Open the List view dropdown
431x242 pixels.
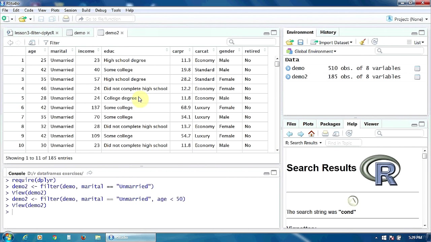[x=416, y=42]
